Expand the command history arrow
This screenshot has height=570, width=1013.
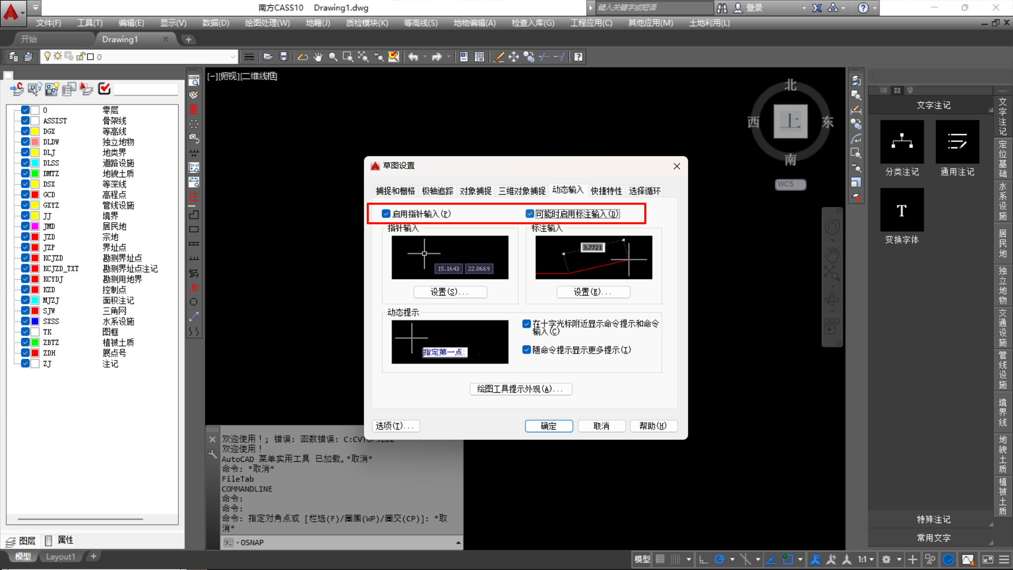tap(458, 543)
